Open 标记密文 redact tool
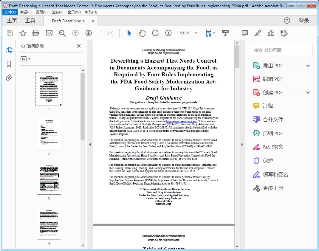 click(x=268, y=147)
